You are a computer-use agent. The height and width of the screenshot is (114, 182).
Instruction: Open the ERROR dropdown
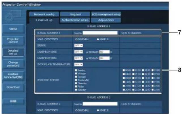click(x=79, y=46)
